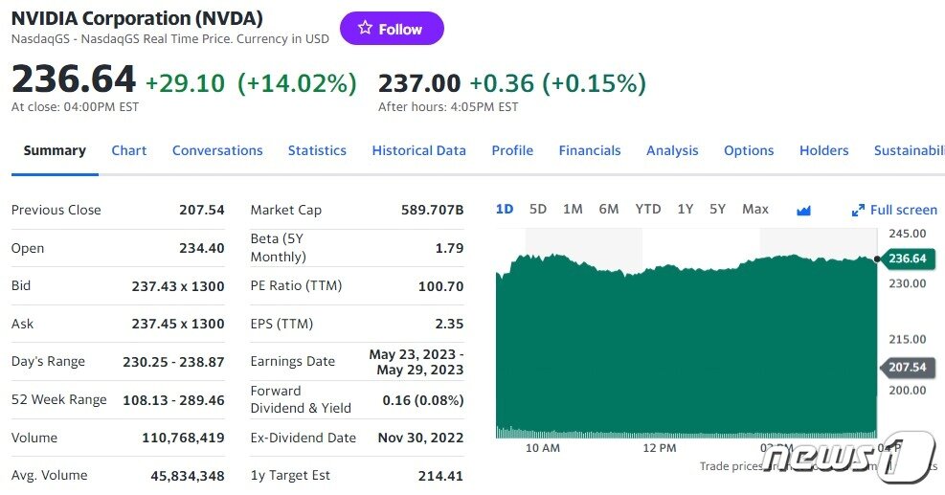Select the 1Y chart range

tap(686, 210)
